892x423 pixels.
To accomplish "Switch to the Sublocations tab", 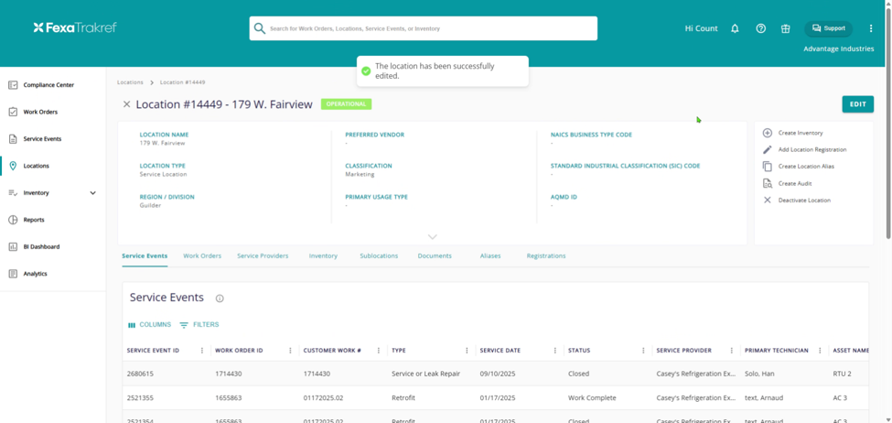I will [x=379, y=256].
